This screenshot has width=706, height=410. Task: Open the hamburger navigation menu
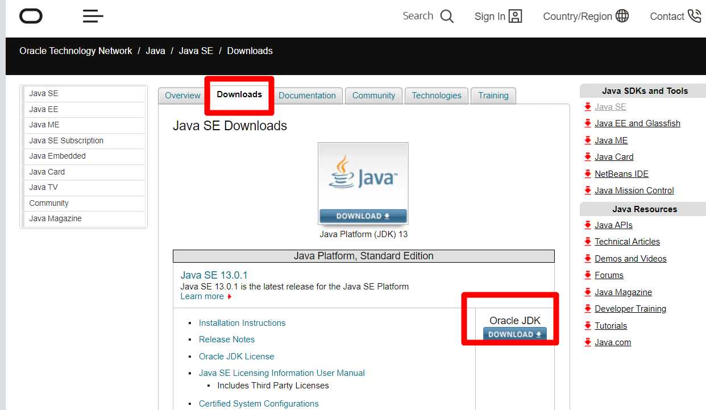click(x=93, y=16)
